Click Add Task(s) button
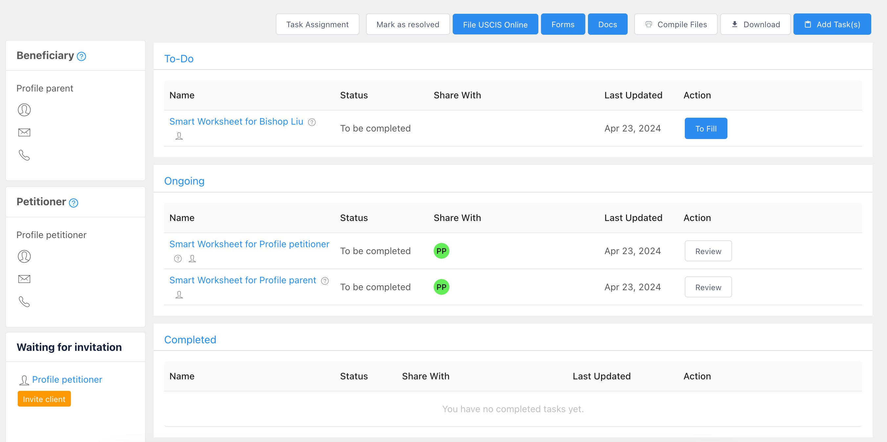The height and width of the screenshot is (442, 887). [832, 24]
